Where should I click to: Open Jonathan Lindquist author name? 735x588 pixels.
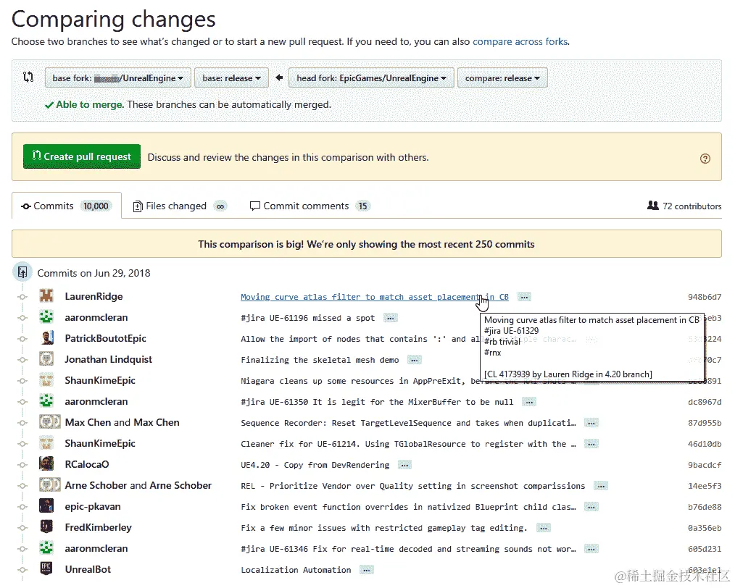coord(108,360)
